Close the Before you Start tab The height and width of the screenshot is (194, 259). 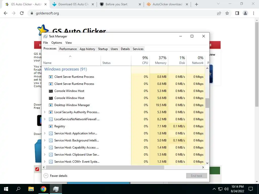tap(140, 5)
